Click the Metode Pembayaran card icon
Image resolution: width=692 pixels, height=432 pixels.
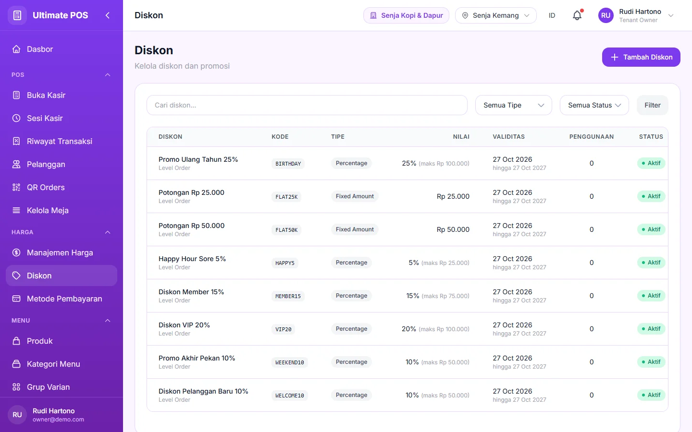coord(16,299)
